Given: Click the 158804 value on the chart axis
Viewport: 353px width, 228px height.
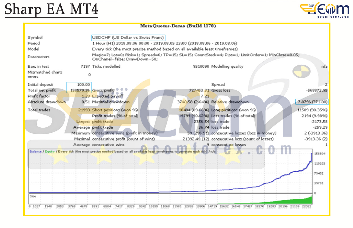Looking at the screenshot, I should [320, 153].
